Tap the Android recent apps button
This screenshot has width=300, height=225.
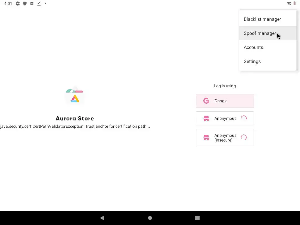pyautogui.click(x=197, y=218)
